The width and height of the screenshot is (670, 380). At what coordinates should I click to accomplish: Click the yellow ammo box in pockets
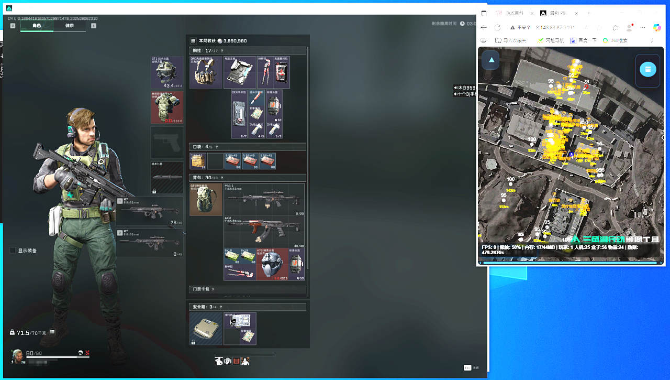[198, 161]
